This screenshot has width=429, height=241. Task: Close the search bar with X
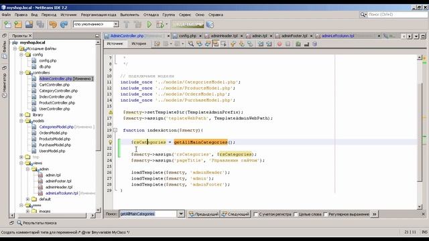(423, 214)
